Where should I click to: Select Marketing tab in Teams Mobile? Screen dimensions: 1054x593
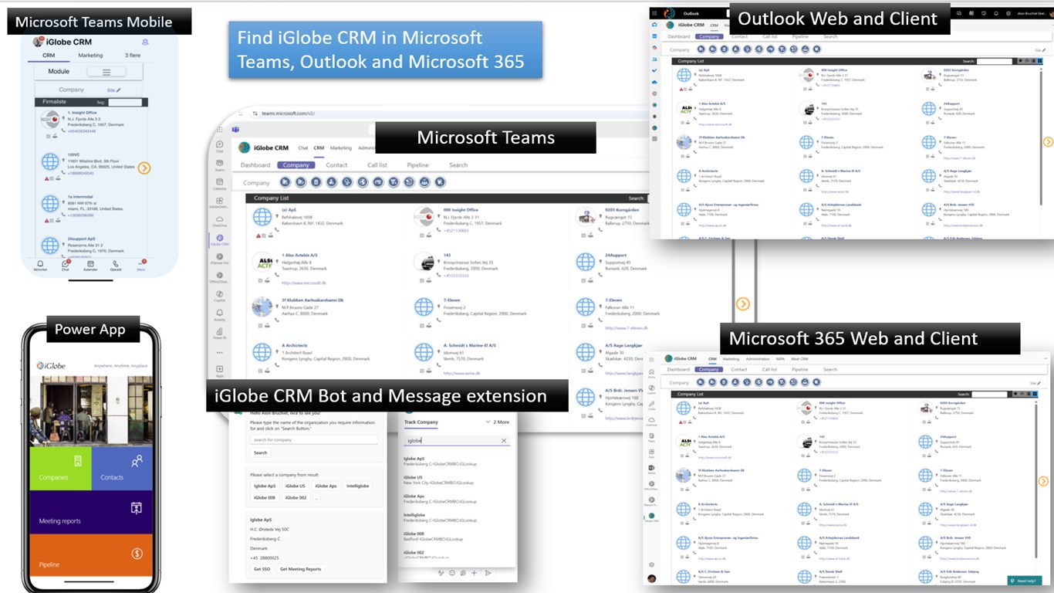tap(90, 56)
